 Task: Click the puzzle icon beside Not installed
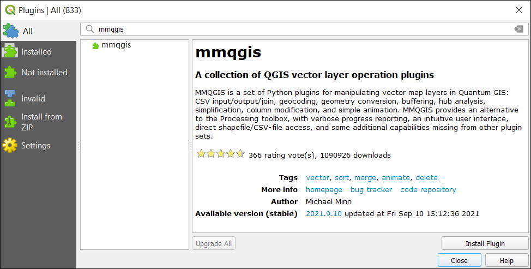[10, 72]
